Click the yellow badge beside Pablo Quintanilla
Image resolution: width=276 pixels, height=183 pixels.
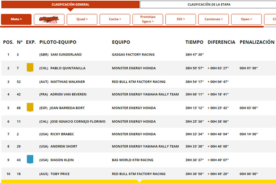[30, 68]
